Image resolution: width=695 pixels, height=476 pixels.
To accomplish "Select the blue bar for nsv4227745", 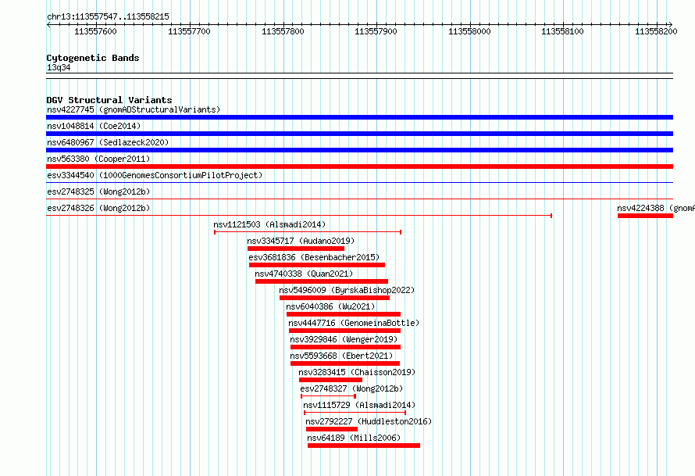I will tap(359, 117).
